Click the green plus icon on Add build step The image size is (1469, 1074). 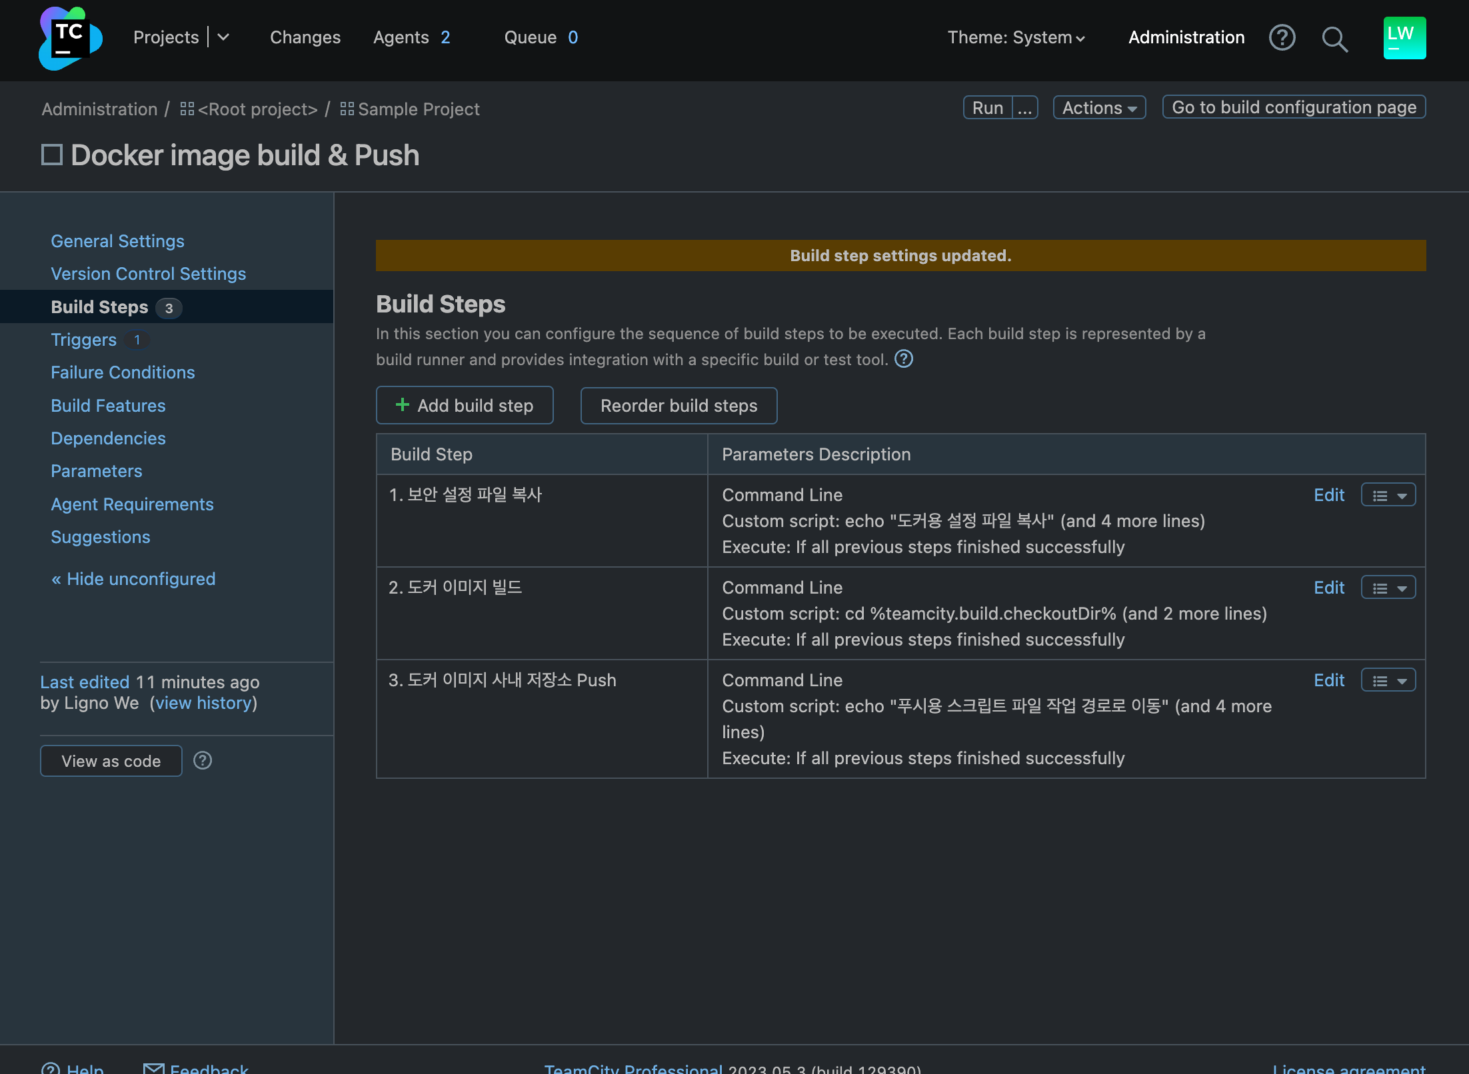pyautogui.click(x=402, y=405)
